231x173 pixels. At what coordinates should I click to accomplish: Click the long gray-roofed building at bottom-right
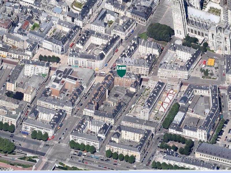click(x=214, y=153)
